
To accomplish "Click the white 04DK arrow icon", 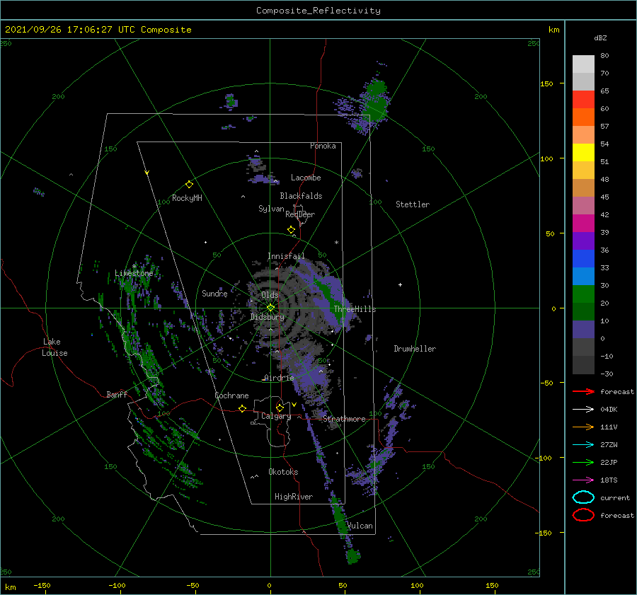I will (x=583, y=410).
